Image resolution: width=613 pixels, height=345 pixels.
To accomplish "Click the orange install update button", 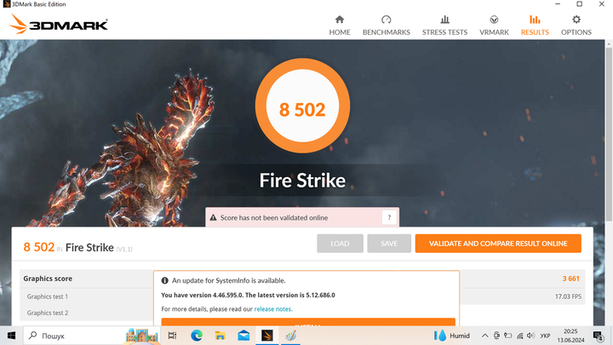I will point(308,322).
